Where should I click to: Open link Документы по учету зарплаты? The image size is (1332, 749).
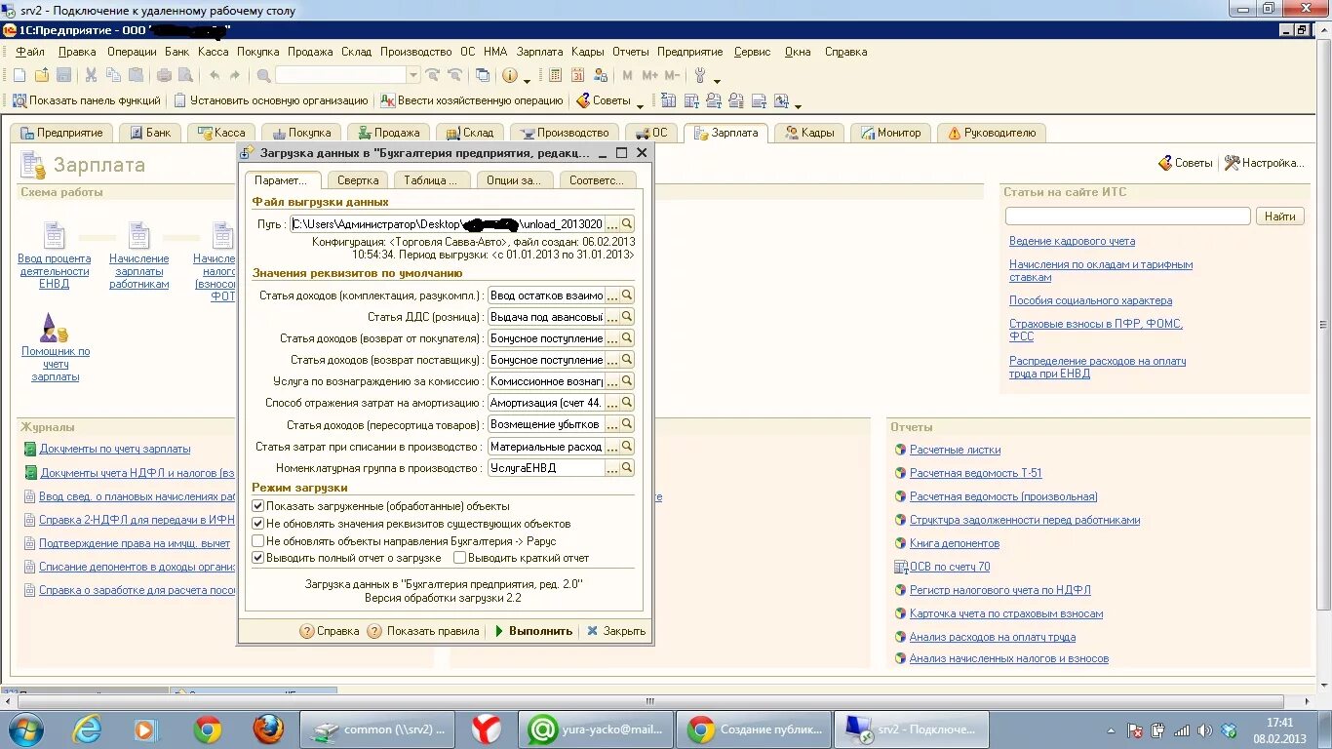pyautogui.click(x=115, y=449)
